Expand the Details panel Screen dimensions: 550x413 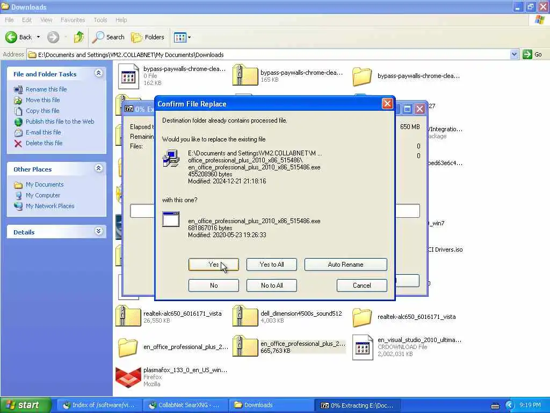[99, 231]
